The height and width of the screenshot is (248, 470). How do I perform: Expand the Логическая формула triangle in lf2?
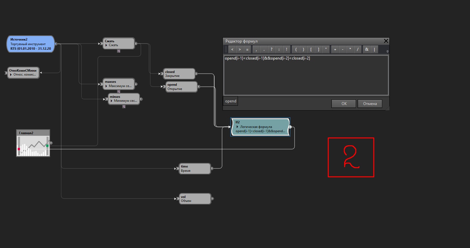(237, 127)
